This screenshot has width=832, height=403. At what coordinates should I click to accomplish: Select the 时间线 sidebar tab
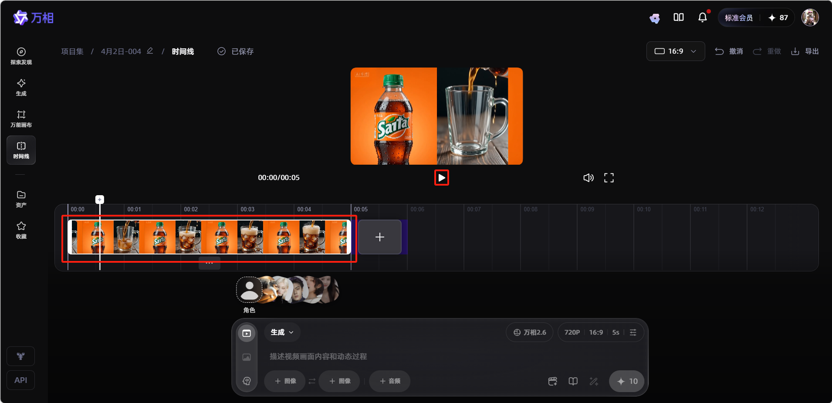click(21, 150)
